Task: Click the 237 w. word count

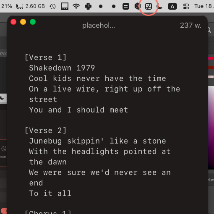Action: (x=191, y=26)
